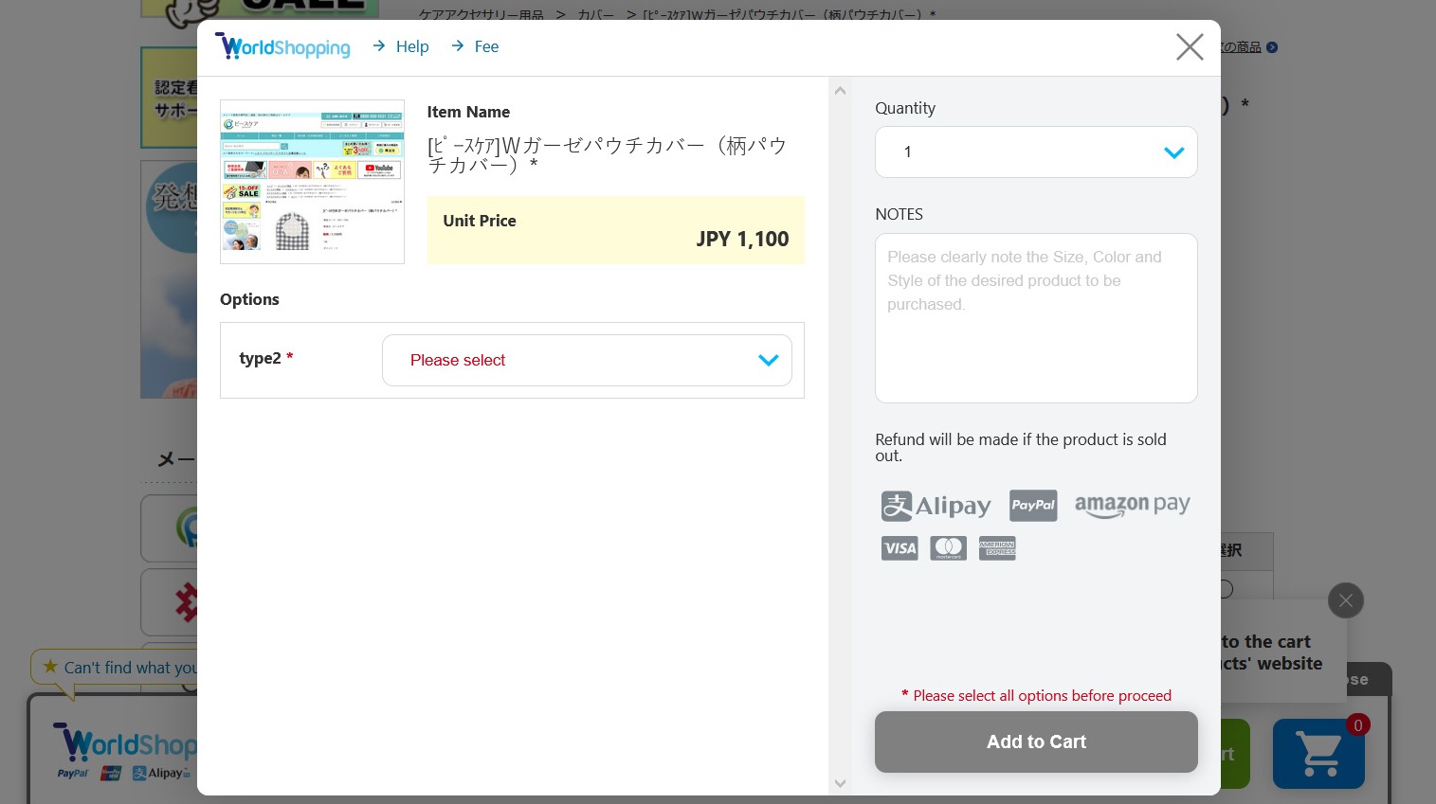Close the WorldShopping dialog with the X
The height and width of the screenshot is (804, 1436).
1189,47
